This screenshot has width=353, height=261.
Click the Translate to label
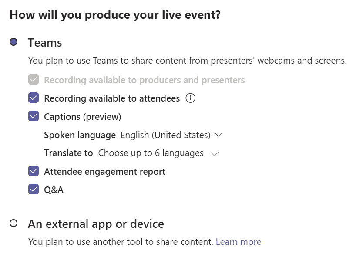(68, 153)
